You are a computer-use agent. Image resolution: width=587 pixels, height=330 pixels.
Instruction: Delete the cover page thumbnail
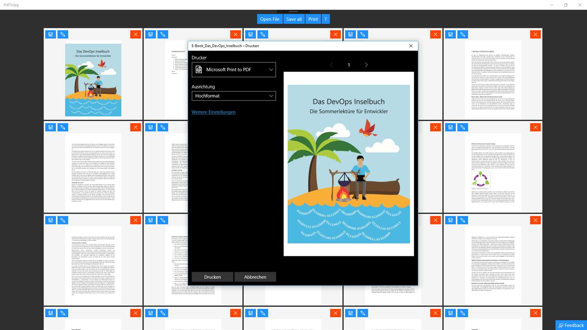coord(135,35)
